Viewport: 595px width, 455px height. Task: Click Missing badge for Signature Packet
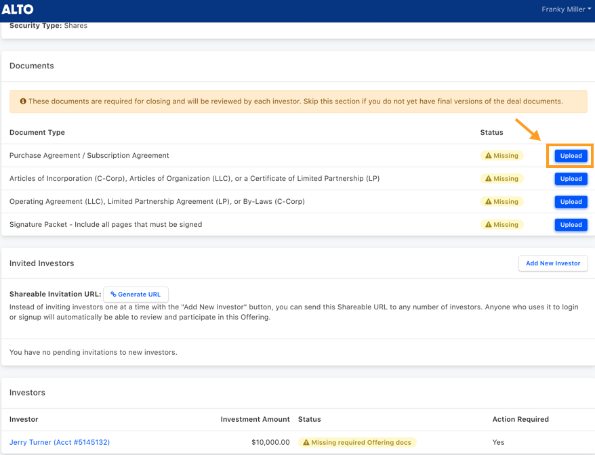click(x=501, y=225)
